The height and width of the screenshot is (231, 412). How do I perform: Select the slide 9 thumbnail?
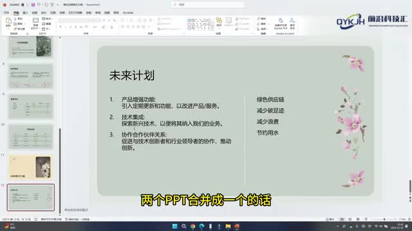pyautogui.click(x=31, y=107)
